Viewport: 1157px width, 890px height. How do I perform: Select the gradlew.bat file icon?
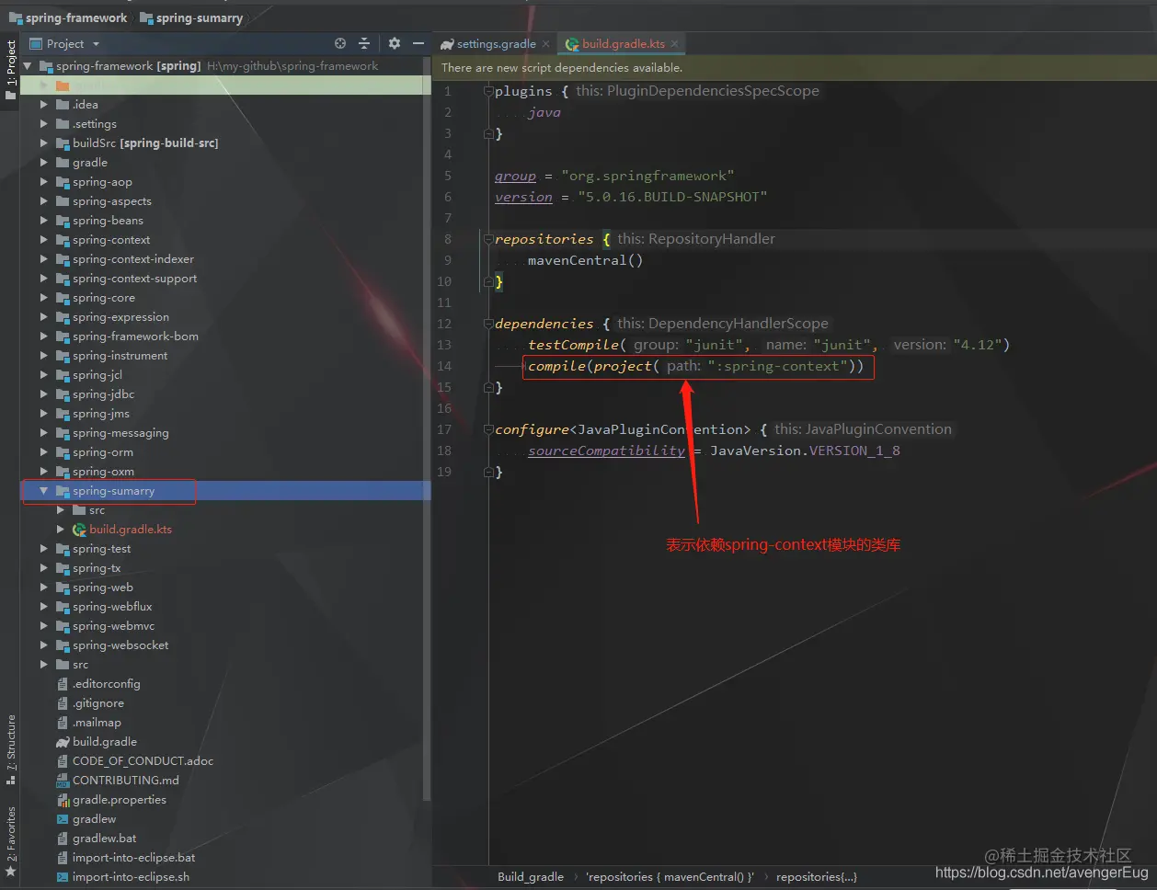click(63, 839)
